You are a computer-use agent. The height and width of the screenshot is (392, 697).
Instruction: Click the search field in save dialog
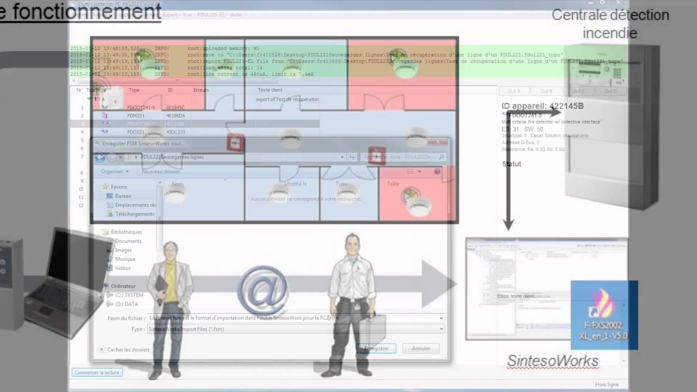(403, 157)
